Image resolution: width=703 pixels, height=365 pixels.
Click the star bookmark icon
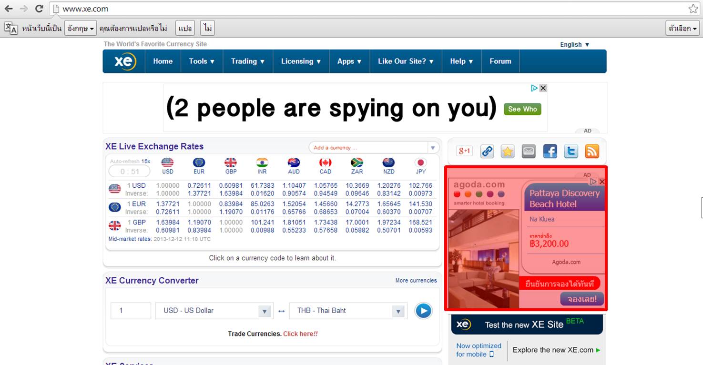pyautogui.click(x=508, y=152)
